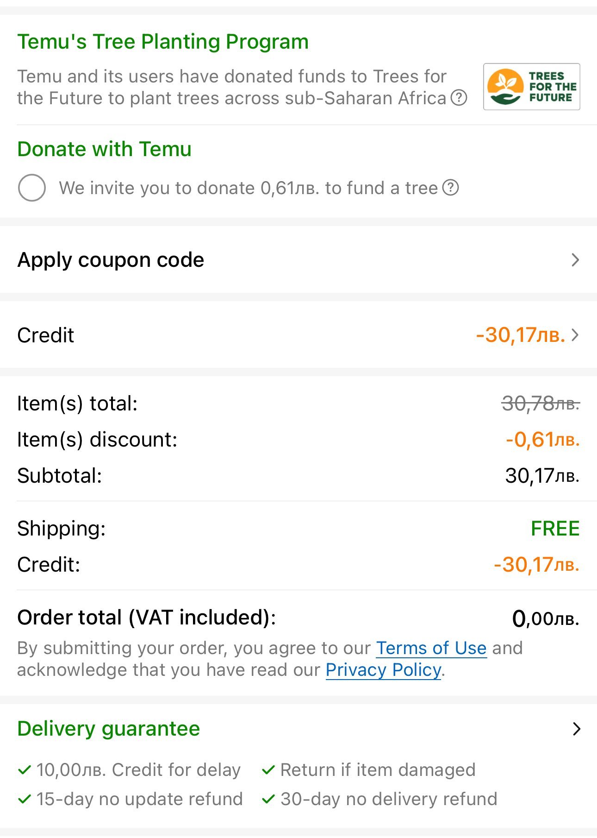
Task: Tap the Credit label in top row
Action: click(45, 335)
